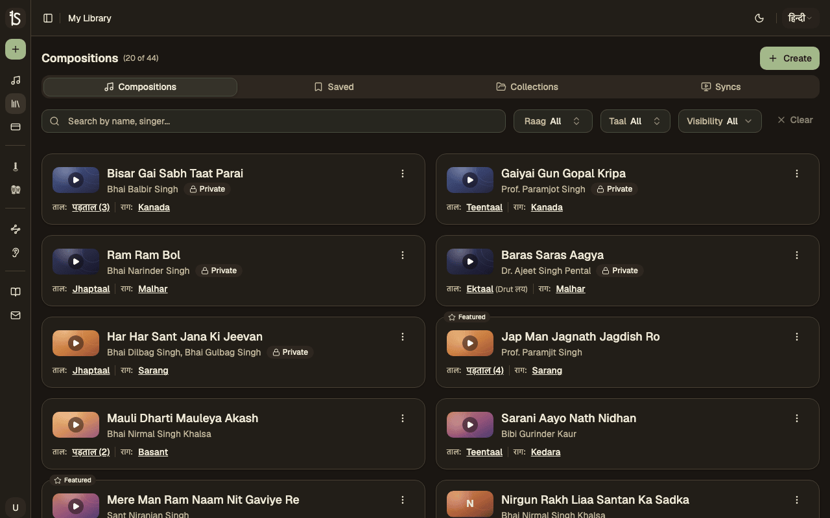
Task: Open the हिन्दी language selector
Action: click(800, 18)
